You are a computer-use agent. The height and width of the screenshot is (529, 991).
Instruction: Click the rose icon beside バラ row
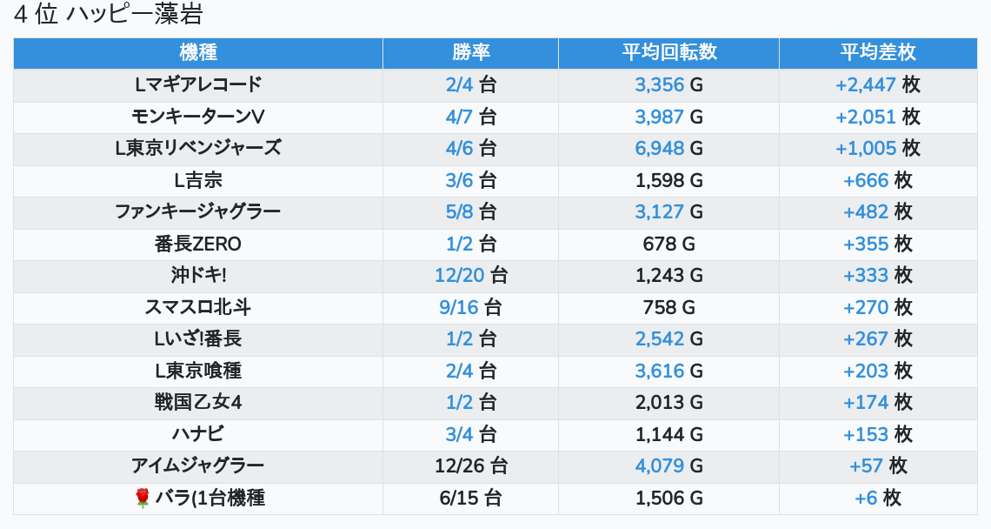coord(143,499)
